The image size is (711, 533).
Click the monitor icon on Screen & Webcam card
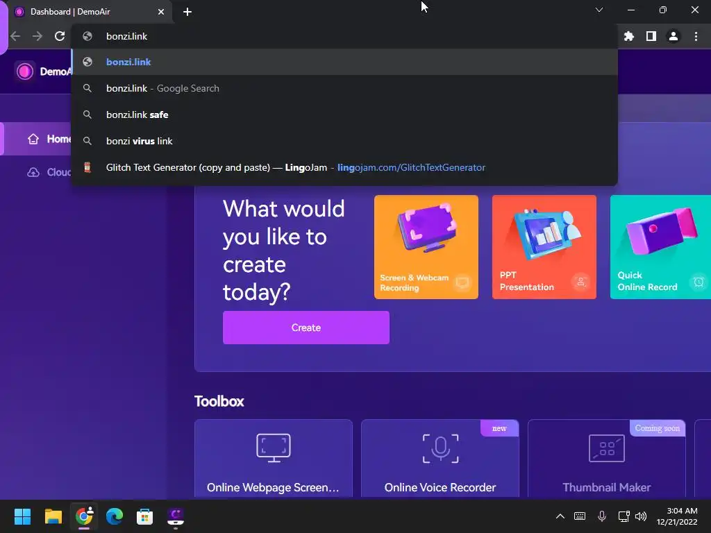click(462, 283)
